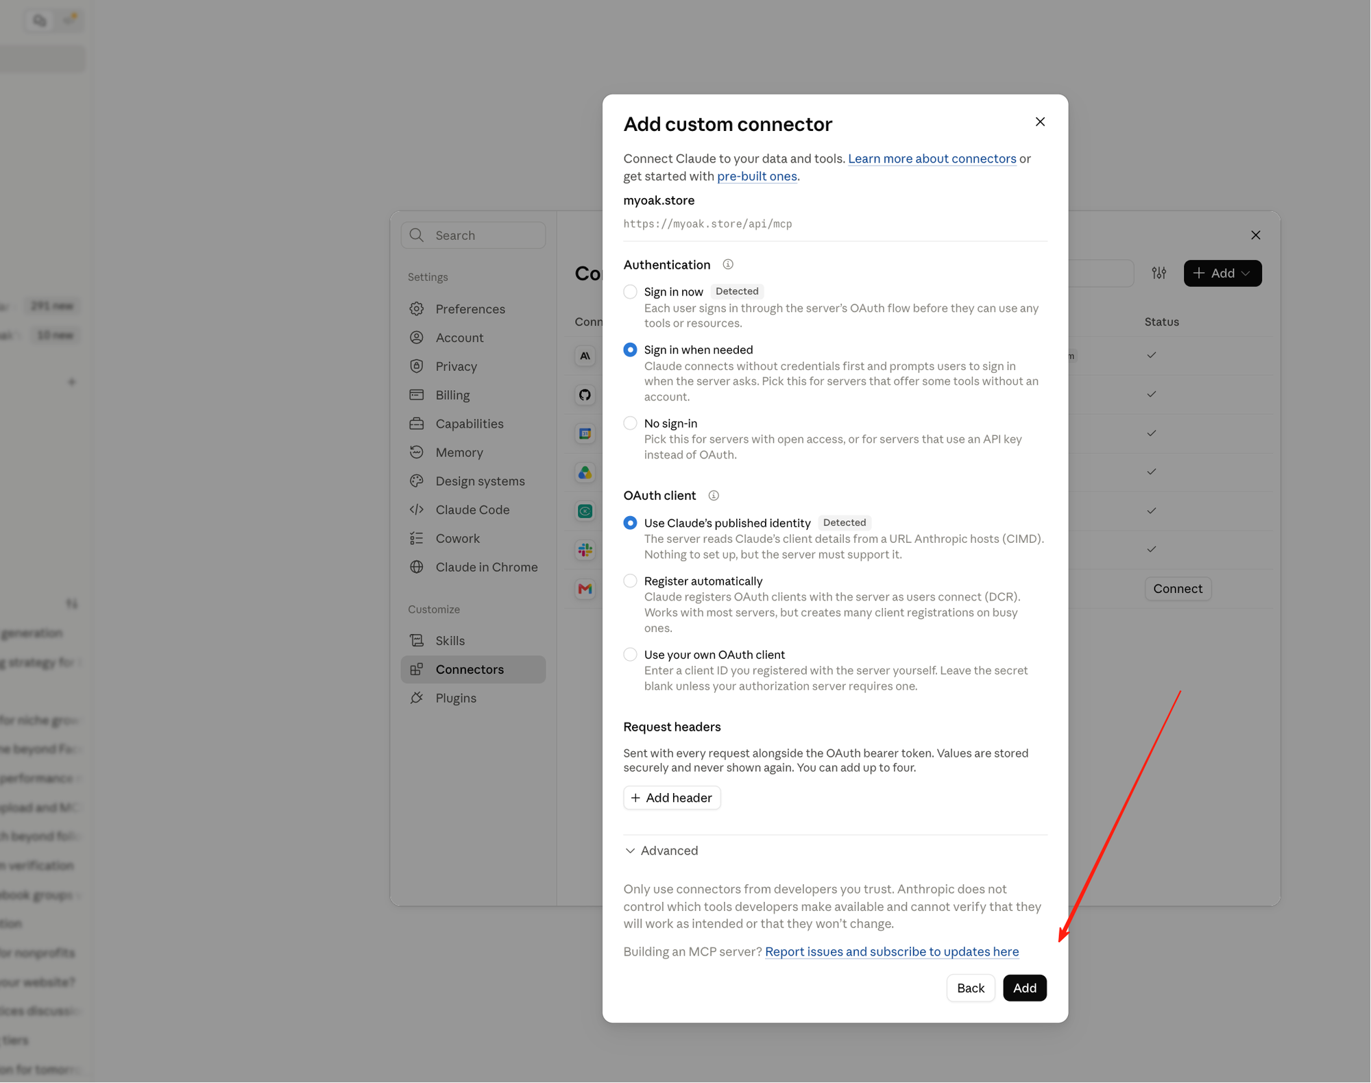Click the OAuth client info icon
The image size is (1371, 1083).
point(714,496)
